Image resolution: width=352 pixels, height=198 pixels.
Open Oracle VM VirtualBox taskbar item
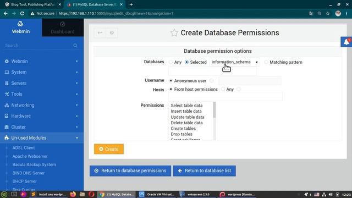[157, 194]
